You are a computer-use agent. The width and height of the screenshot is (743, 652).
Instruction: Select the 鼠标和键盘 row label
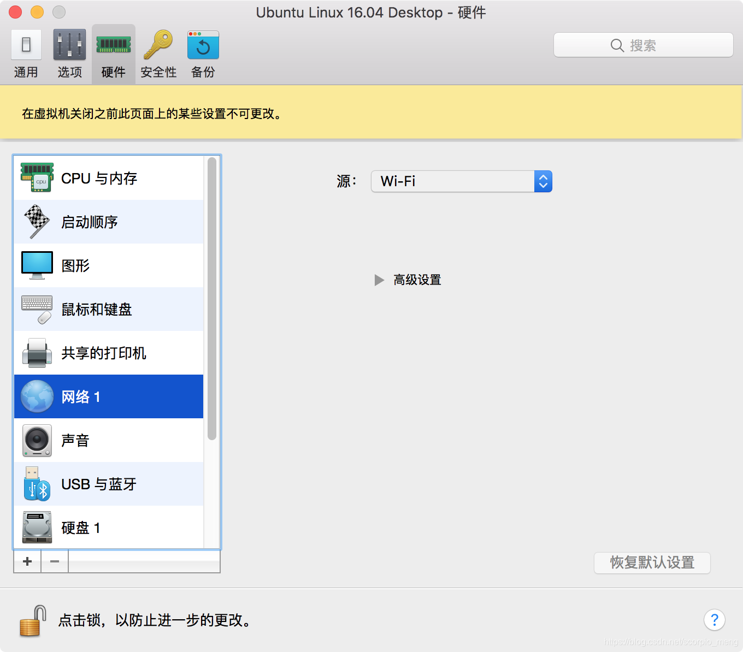[97, 309]
